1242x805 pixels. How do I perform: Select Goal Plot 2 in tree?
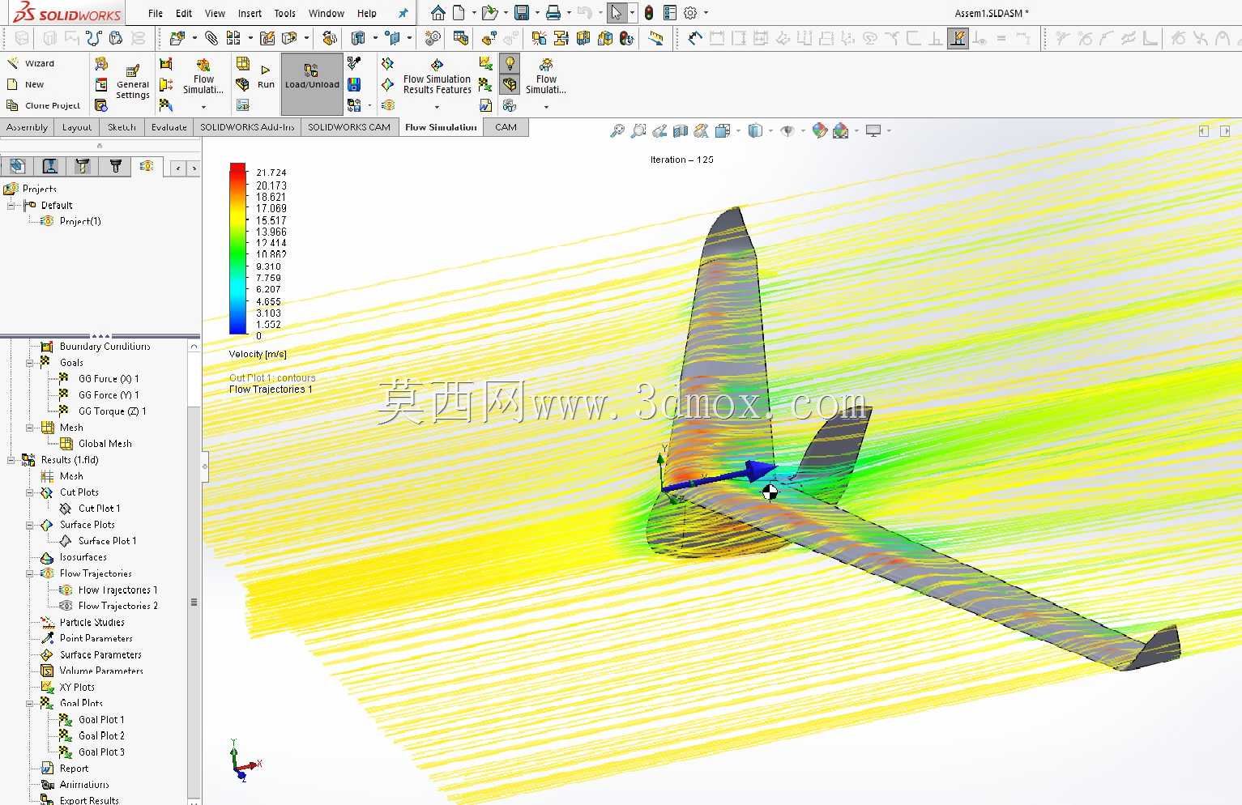[x=101, y=735]
